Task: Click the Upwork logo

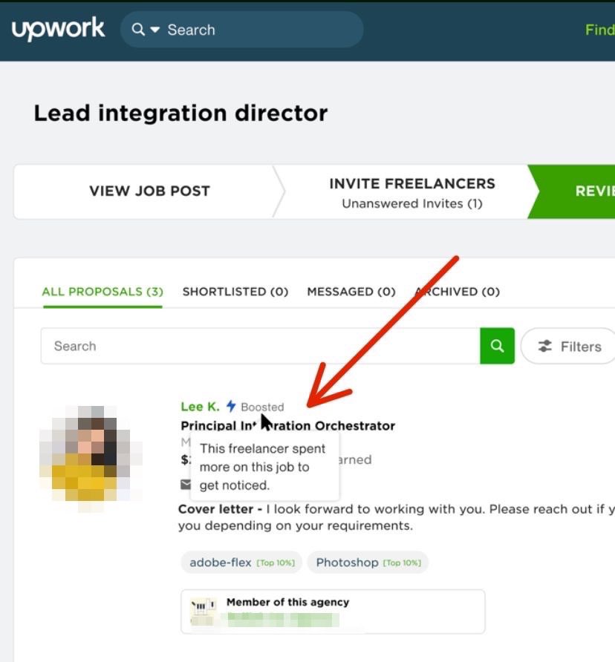Action: pos(58,28)
